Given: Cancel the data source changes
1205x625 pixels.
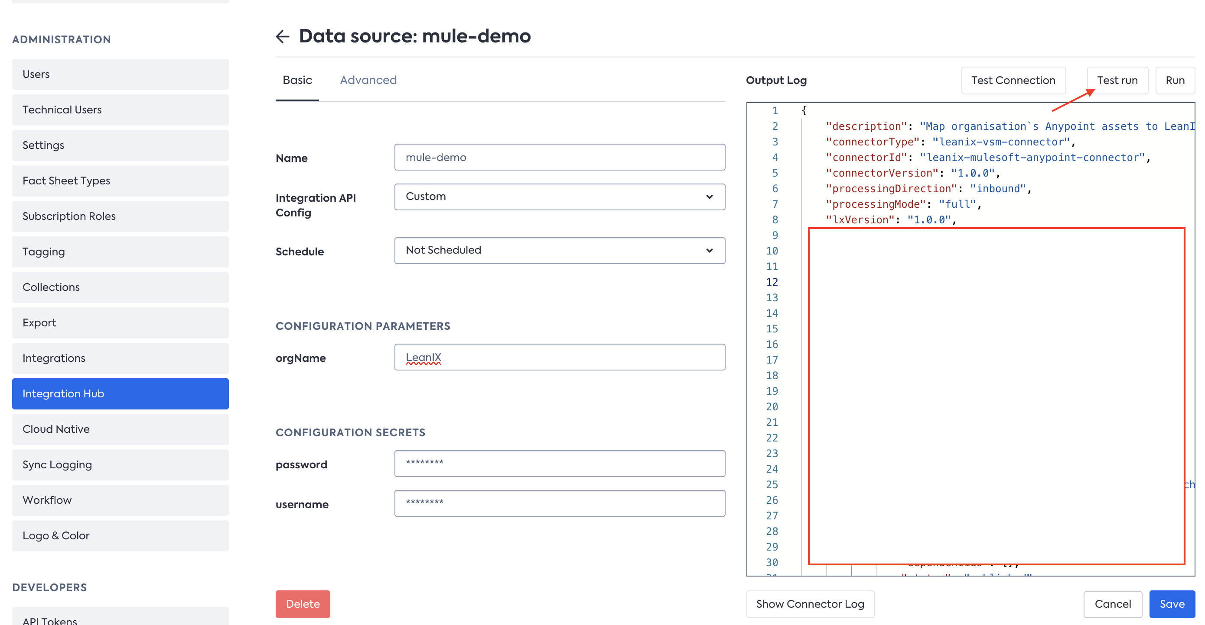Looking at the screenshot, I should [1112, 603].
